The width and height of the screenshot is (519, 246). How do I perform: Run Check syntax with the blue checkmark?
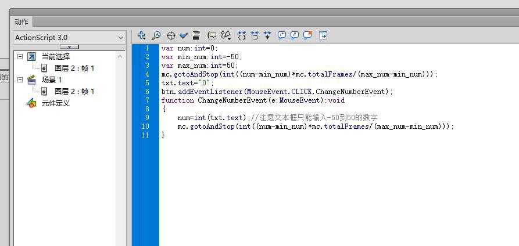(x=184, y=35)
